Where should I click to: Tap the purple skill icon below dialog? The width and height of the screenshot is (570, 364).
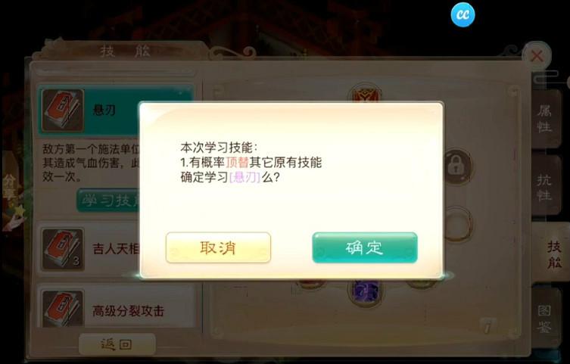[x=366, y=292]
